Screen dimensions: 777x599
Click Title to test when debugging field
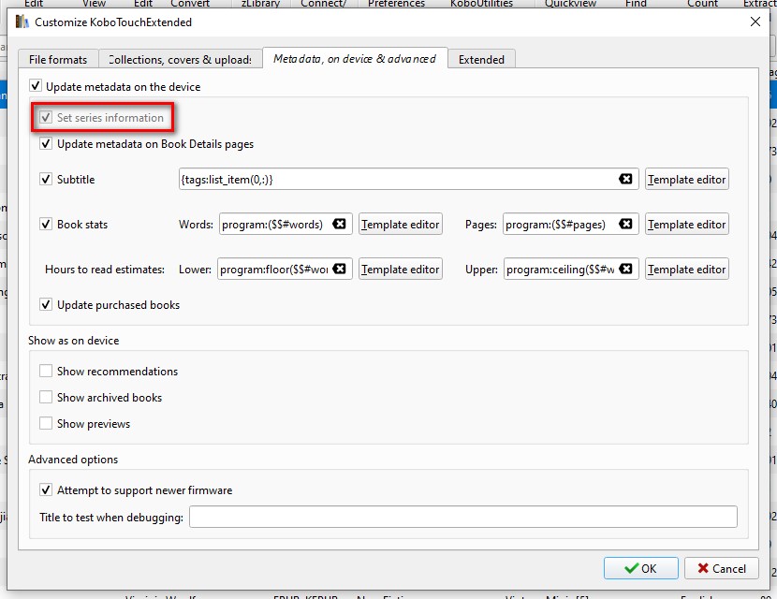462,517
